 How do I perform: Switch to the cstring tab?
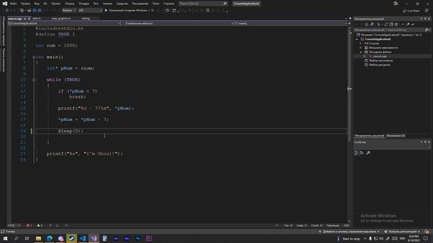[86, 18]
